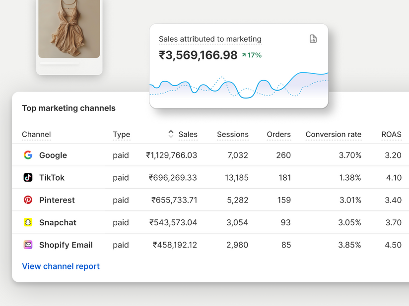Open the report export icon on sales card
409x306 pixels.
[313, 39]
